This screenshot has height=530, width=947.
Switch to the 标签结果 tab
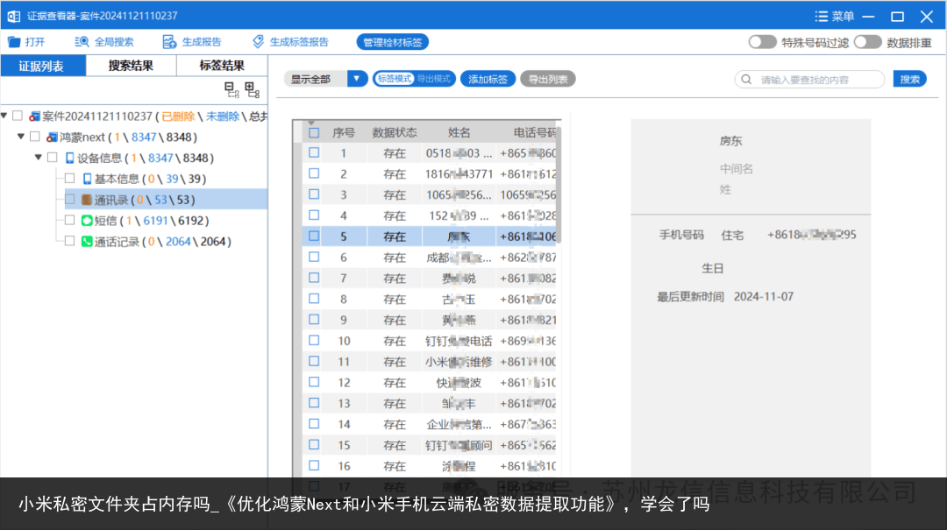tap(222, 66)
